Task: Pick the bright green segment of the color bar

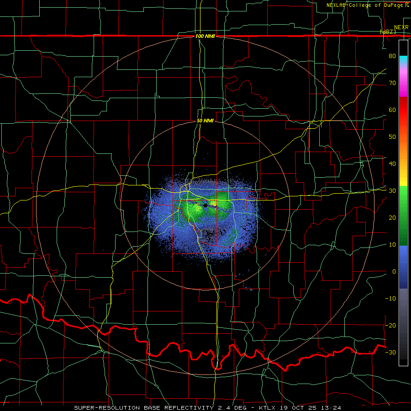Action: point(403,196)
